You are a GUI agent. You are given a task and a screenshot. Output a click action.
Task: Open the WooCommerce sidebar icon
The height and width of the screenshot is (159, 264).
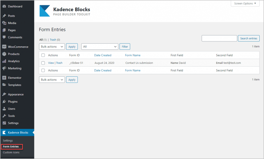coord(4,47)
